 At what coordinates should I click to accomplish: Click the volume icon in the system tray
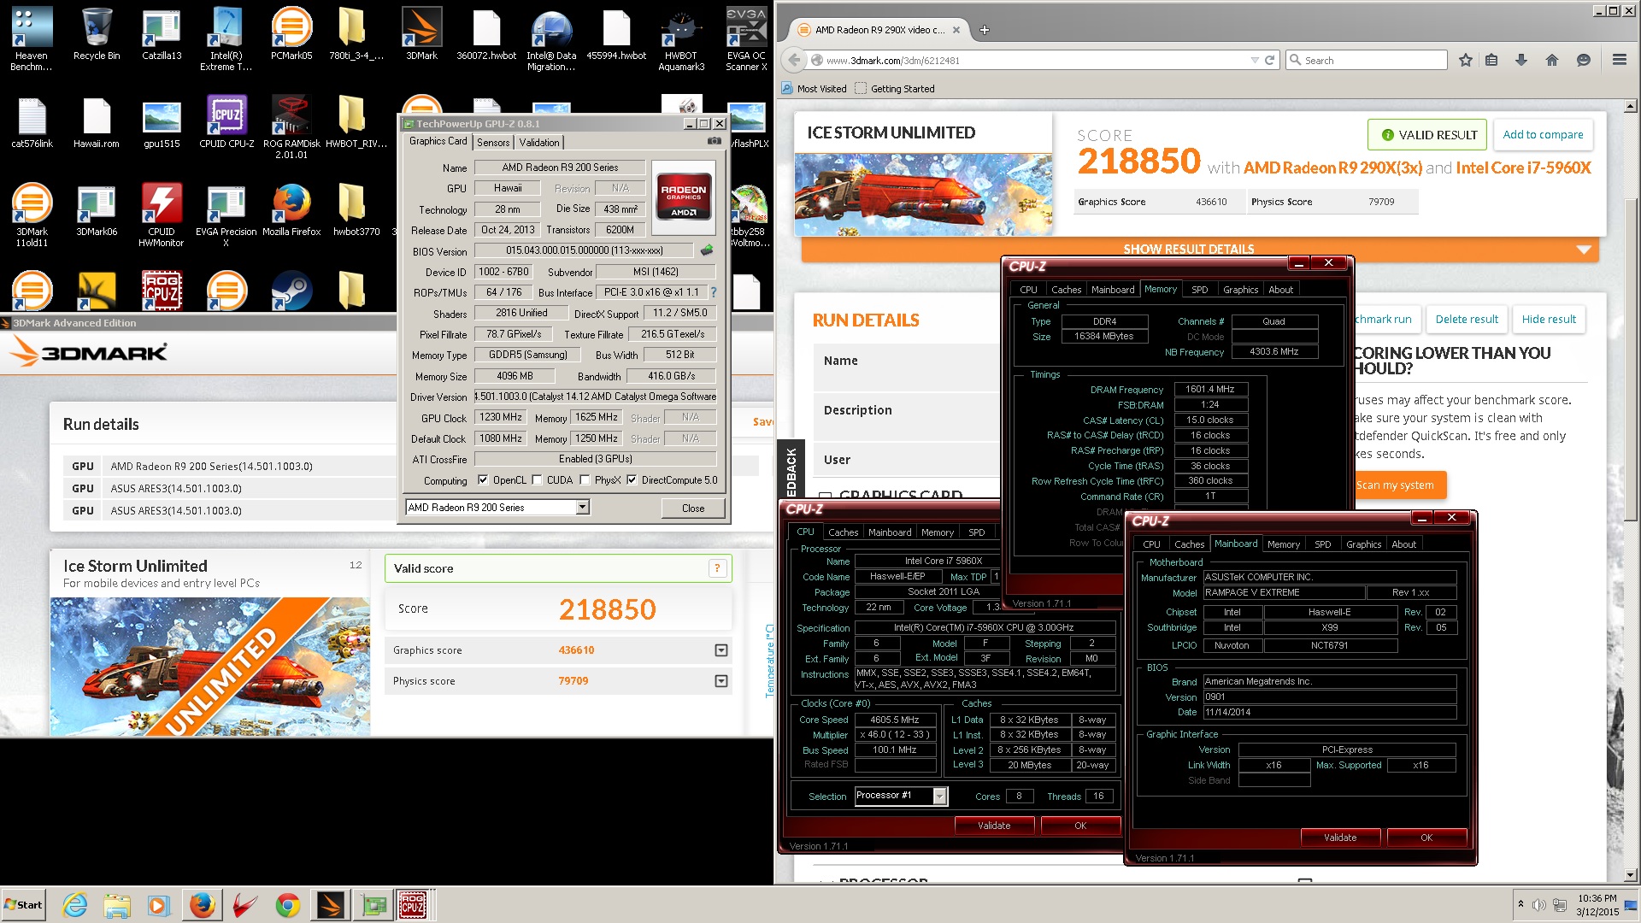coord(1538,905)
